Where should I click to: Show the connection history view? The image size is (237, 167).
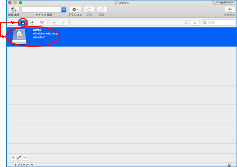(32, 23)
